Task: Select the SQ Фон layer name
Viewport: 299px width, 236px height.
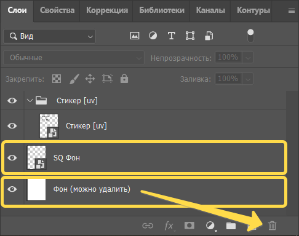Action: (x=66, y=158)
